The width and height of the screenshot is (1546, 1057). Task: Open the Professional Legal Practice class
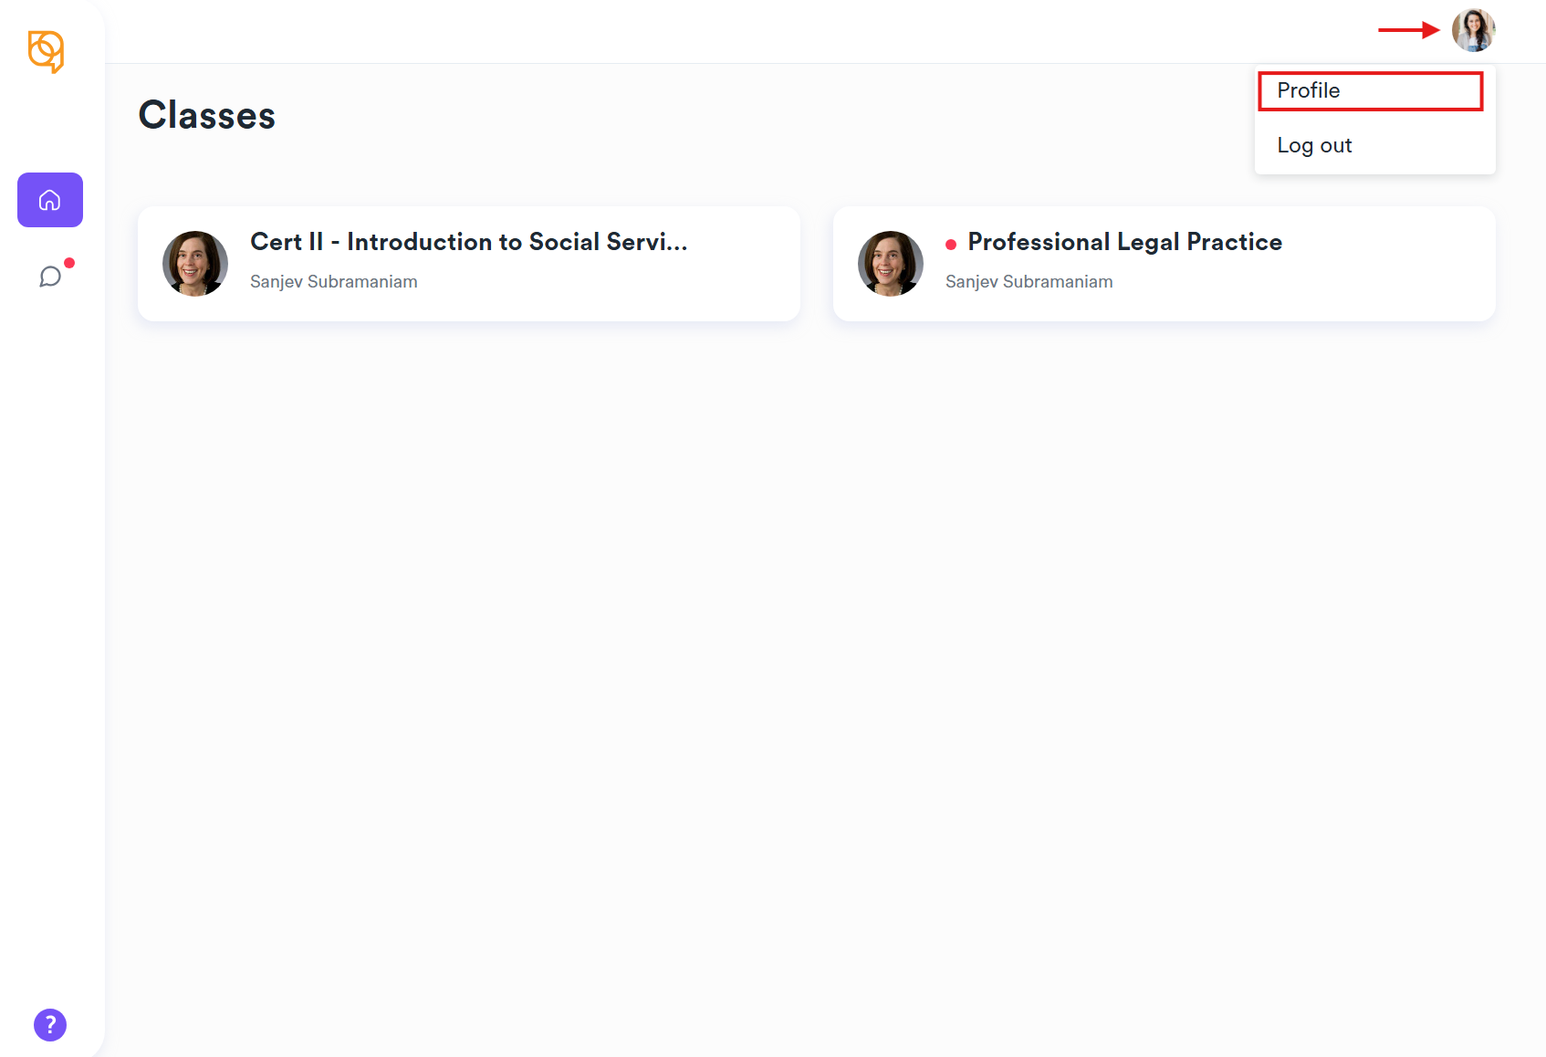[1124, 242]
